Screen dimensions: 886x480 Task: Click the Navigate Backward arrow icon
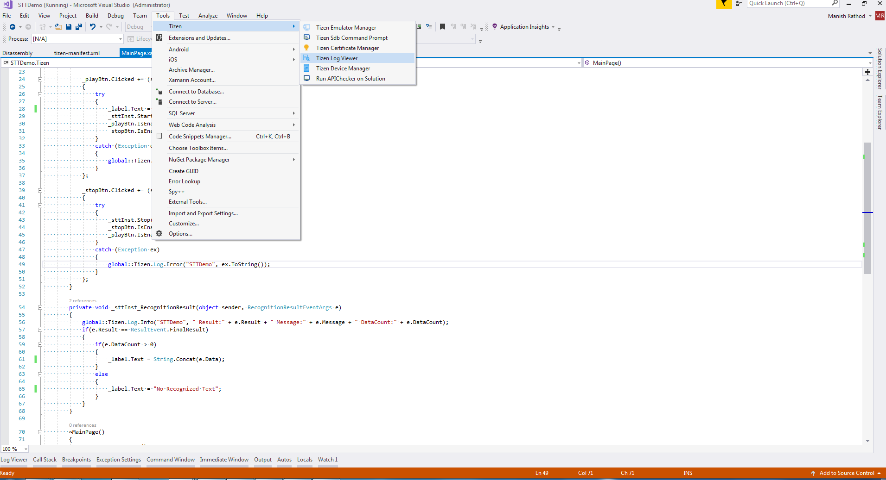pos(13,27)
